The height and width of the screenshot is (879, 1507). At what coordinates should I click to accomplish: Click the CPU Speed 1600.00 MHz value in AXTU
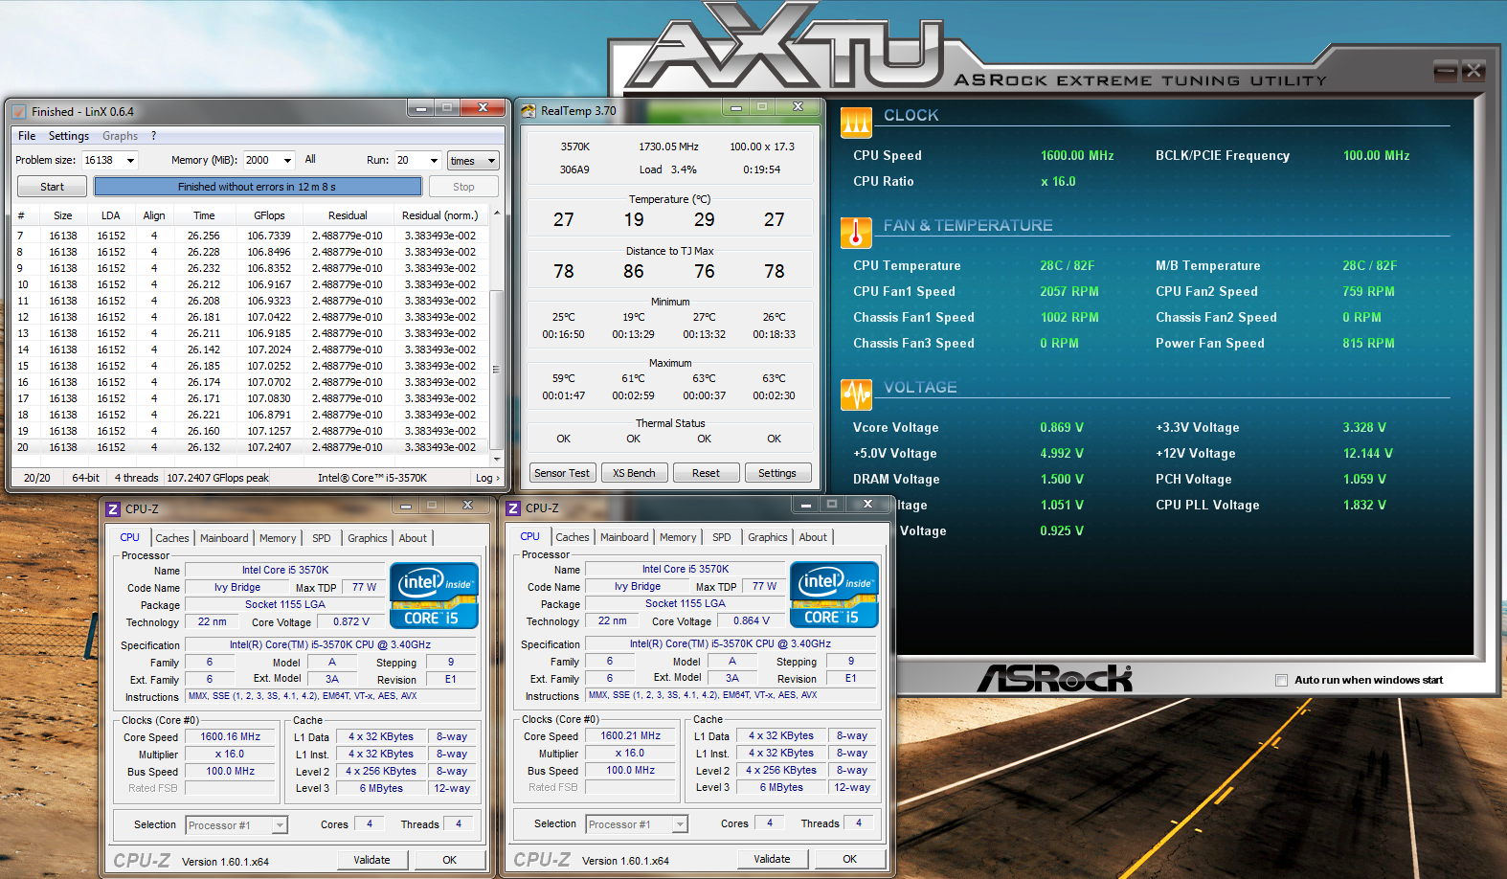[x=1077, y=155]
